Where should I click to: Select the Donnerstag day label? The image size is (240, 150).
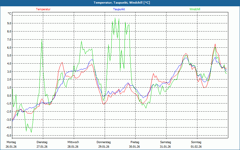[104, 142]
